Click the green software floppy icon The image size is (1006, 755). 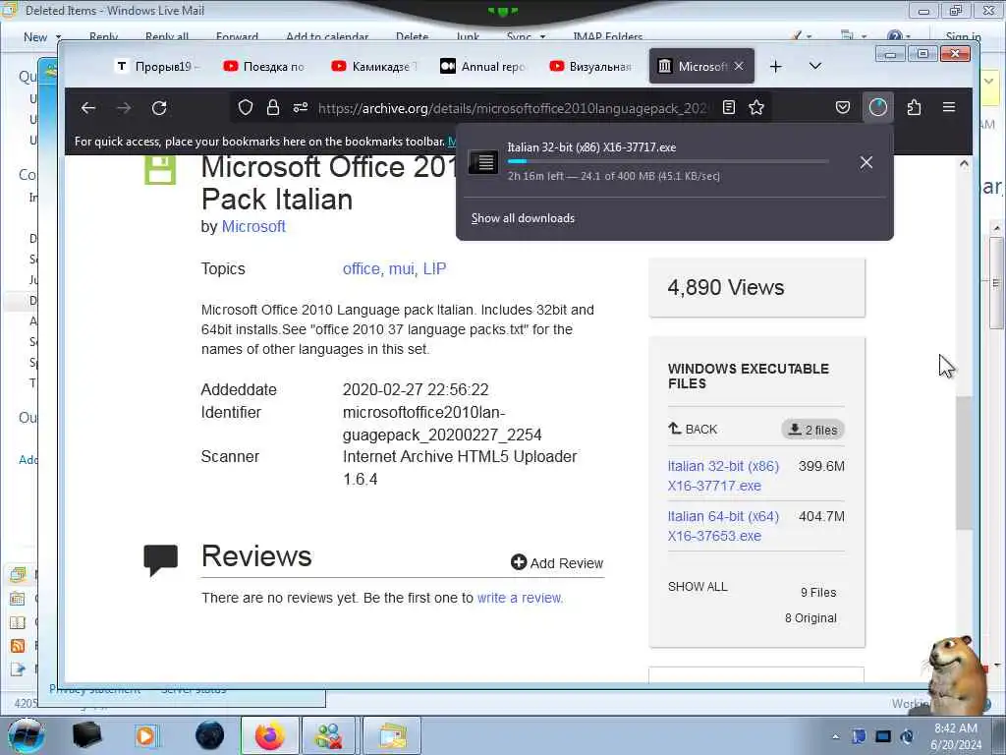[160, 170]
